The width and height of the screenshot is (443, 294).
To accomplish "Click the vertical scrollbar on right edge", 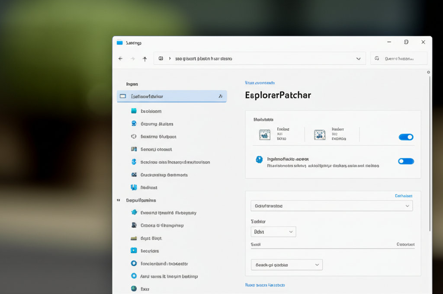I will 429,151.
